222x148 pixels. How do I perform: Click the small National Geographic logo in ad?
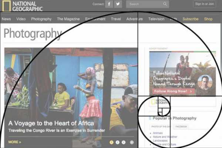pyautogui.click(x=160, y=101)
